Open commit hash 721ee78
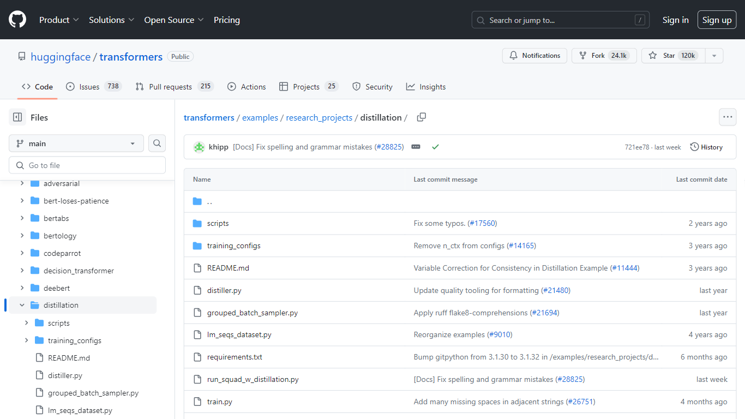 tap(637, 147)
